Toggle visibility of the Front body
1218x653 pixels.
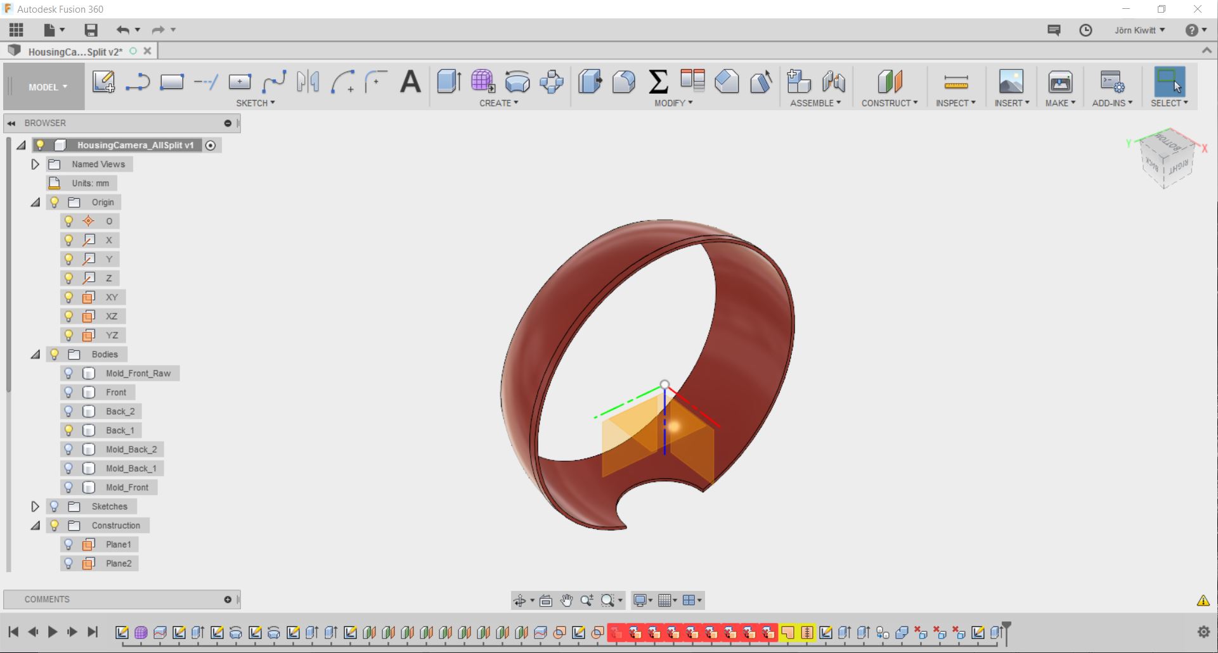point(68,393)
